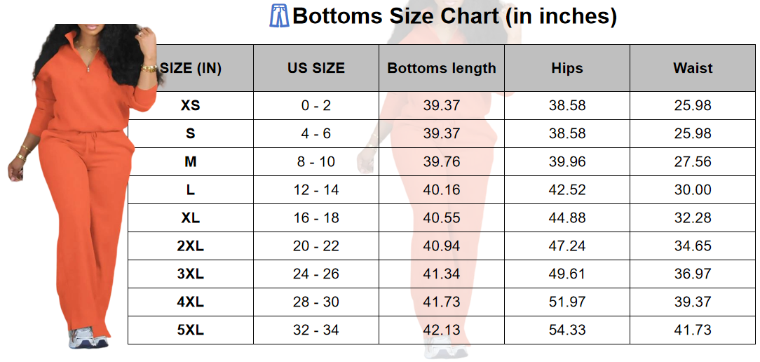Click the 30.00 waist measurement
The image size is (760, 362).
pyautogui.click(x=693, y=190)
